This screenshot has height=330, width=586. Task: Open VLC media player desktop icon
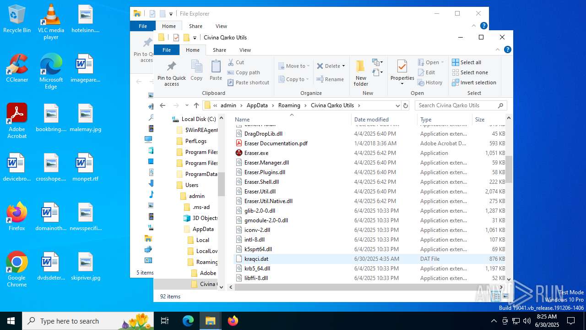click(x=51, y=22)
